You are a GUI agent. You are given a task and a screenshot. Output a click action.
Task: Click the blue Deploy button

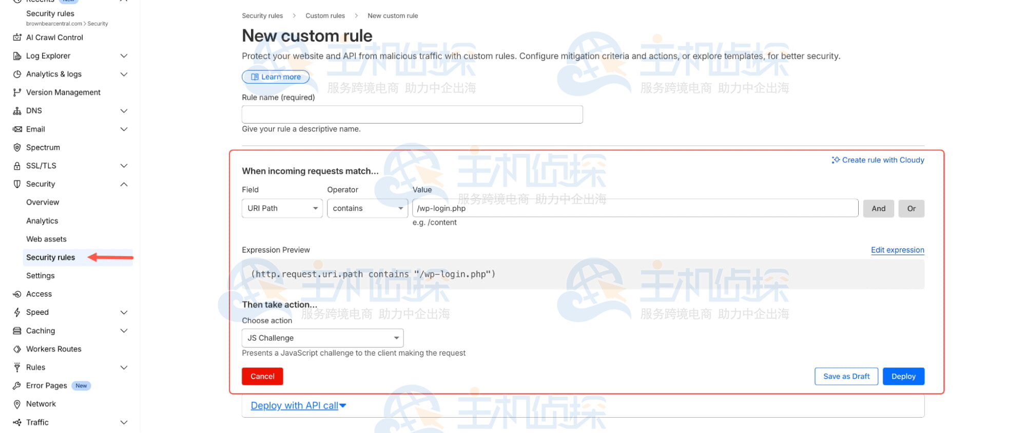tap(903, 376)
